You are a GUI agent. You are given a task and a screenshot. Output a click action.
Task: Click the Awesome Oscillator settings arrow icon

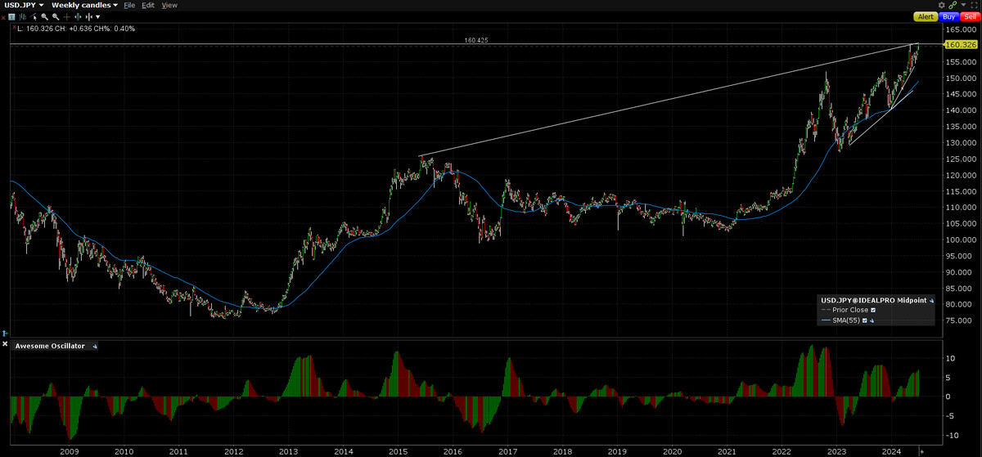tap(93, 347)
